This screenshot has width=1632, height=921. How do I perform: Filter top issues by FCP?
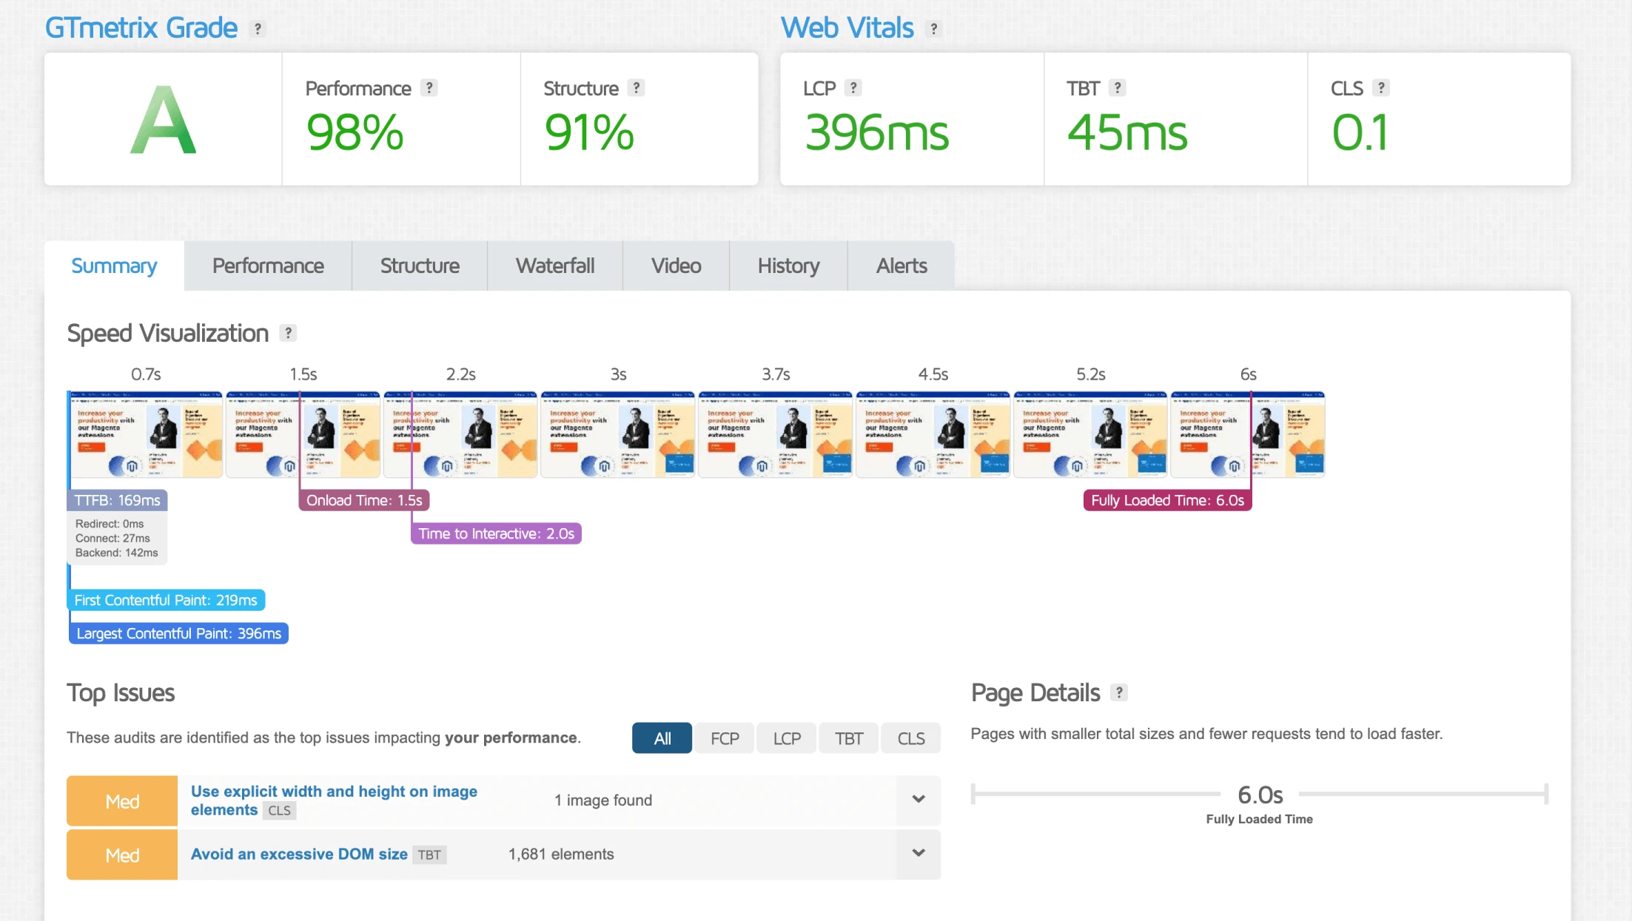[x=725, y=738]
